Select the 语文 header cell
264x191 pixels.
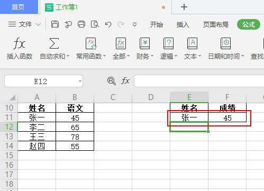pos(75,108)
